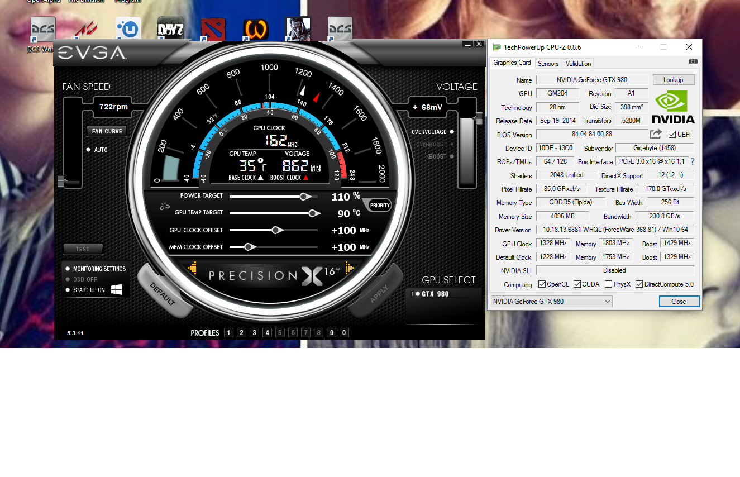Click the Priority button
Screen dimensions: 740x477
click(380, 206)
